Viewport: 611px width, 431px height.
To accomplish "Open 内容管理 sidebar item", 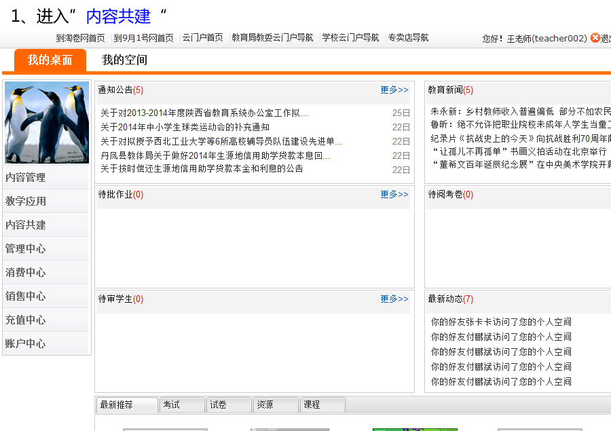I will click(x=26, y=177).
